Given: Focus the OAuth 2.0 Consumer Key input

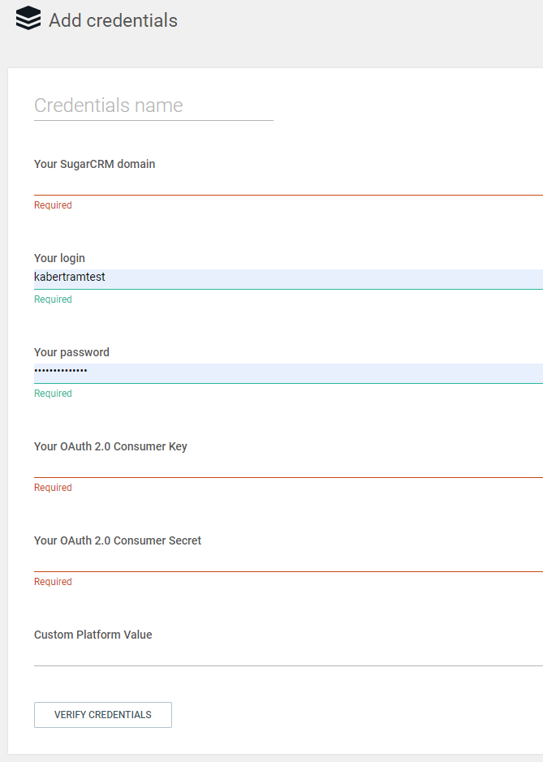Looking at the screenshot, I should [288, 467].
